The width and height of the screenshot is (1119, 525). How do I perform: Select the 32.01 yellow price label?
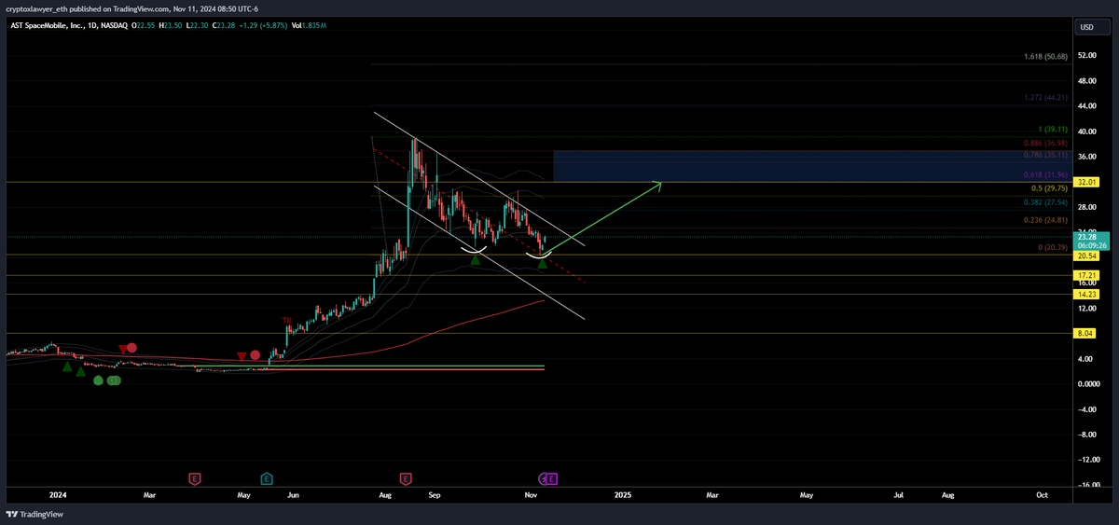point(1086,183)
